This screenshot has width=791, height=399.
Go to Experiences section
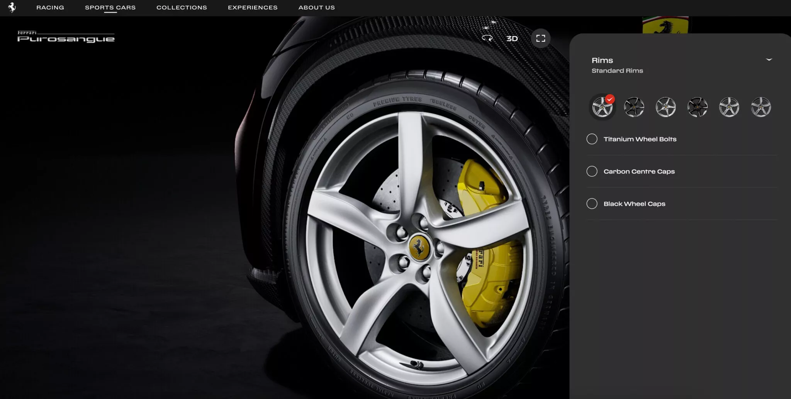point(253,7)
